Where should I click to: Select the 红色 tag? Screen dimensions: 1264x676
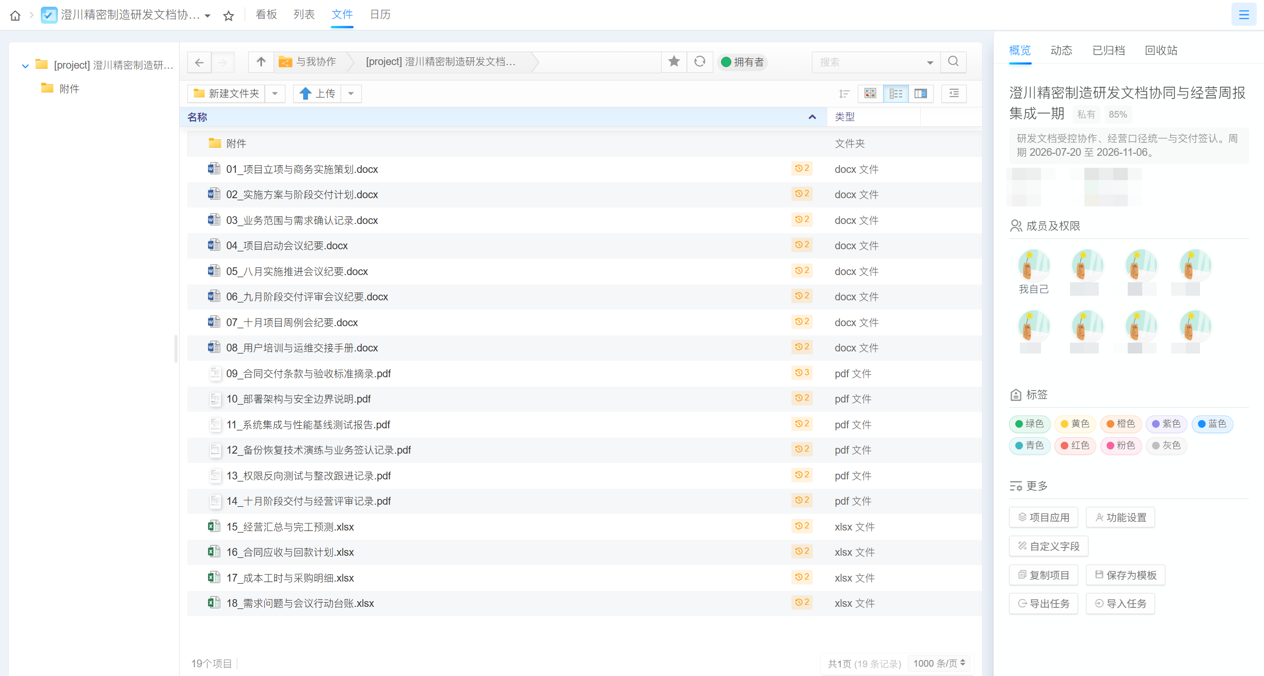pyautogui.click(x=1075, y=445)
